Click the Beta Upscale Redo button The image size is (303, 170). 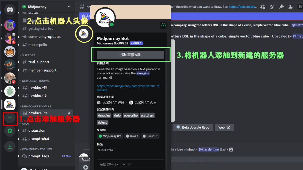click(x=193, y=127)
